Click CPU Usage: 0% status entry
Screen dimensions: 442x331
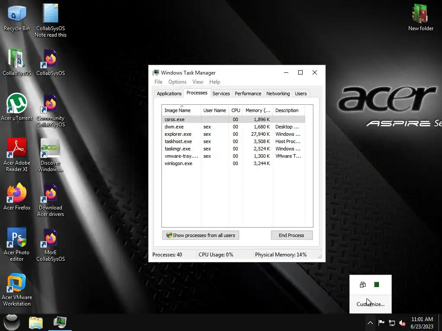[216, 255]
